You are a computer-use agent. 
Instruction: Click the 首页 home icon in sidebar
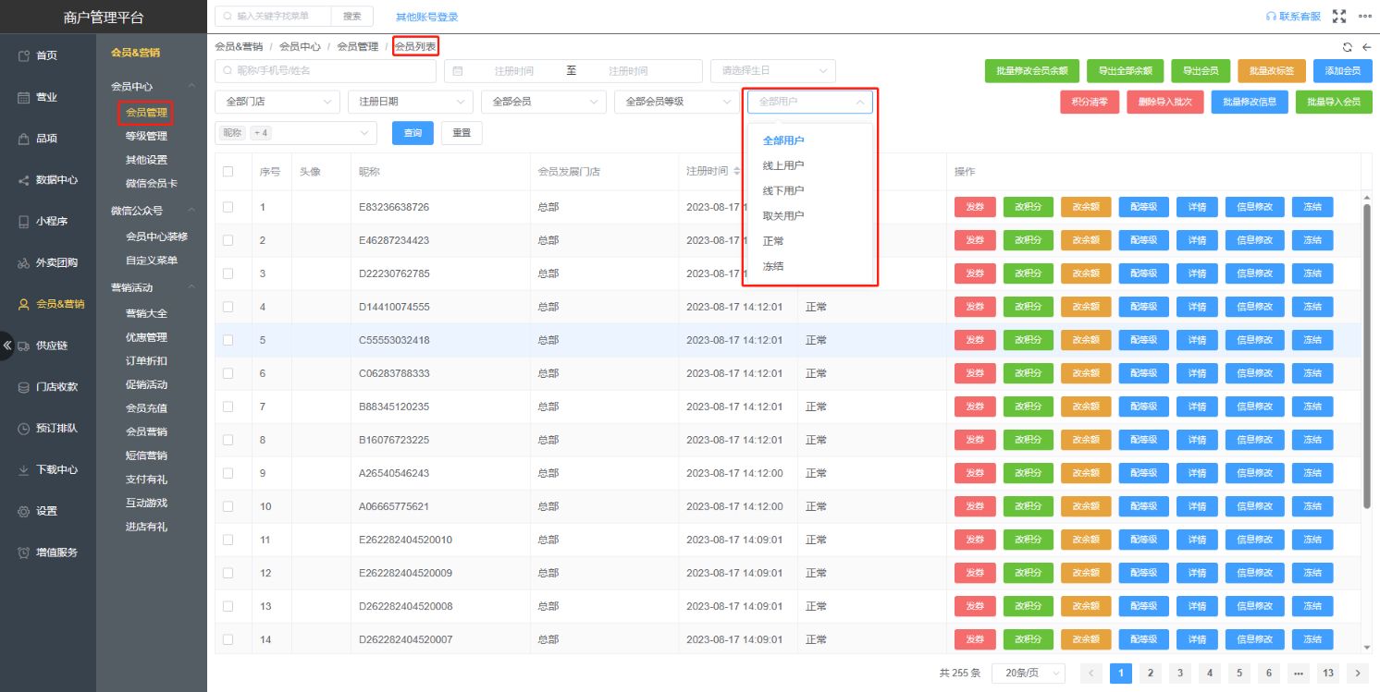[24, 56]
